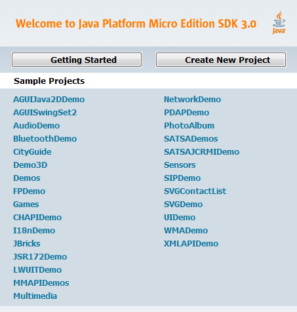297x312 pixels.
Task: Open the AGUISwingSet2 sample project
Action: [45, 113]
